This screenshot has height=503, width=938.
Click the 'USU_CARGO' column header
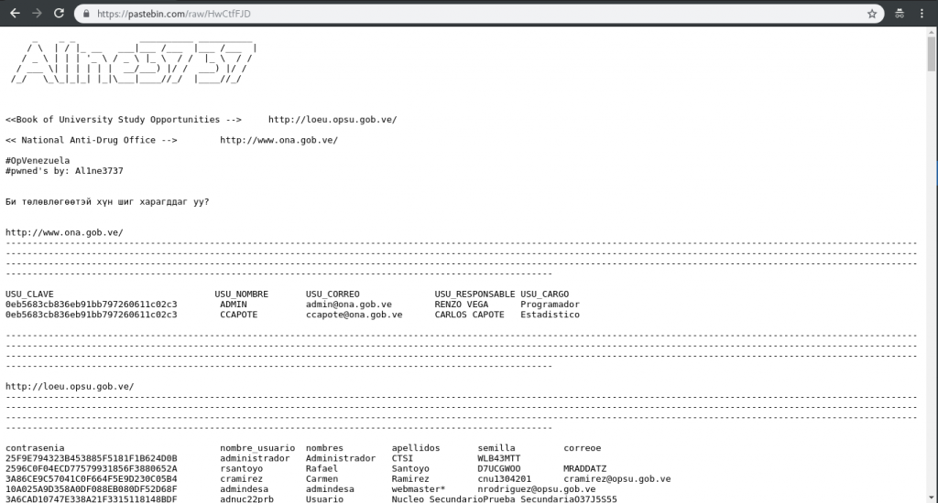(x=544, y=294)
